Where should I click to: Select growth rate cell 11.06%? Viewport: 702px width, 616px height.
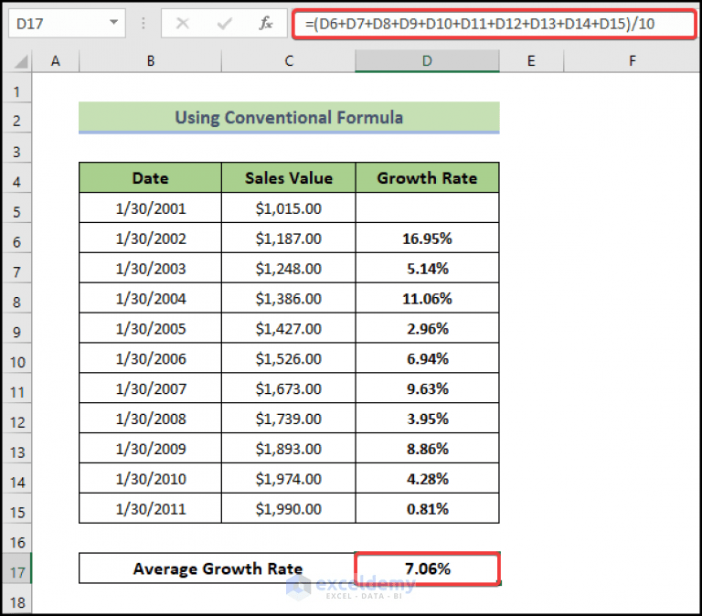tap(427, 298)
